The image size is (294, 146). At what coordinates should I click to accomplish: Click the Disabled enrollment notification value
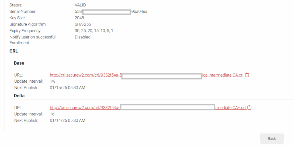tap(82, 37)
